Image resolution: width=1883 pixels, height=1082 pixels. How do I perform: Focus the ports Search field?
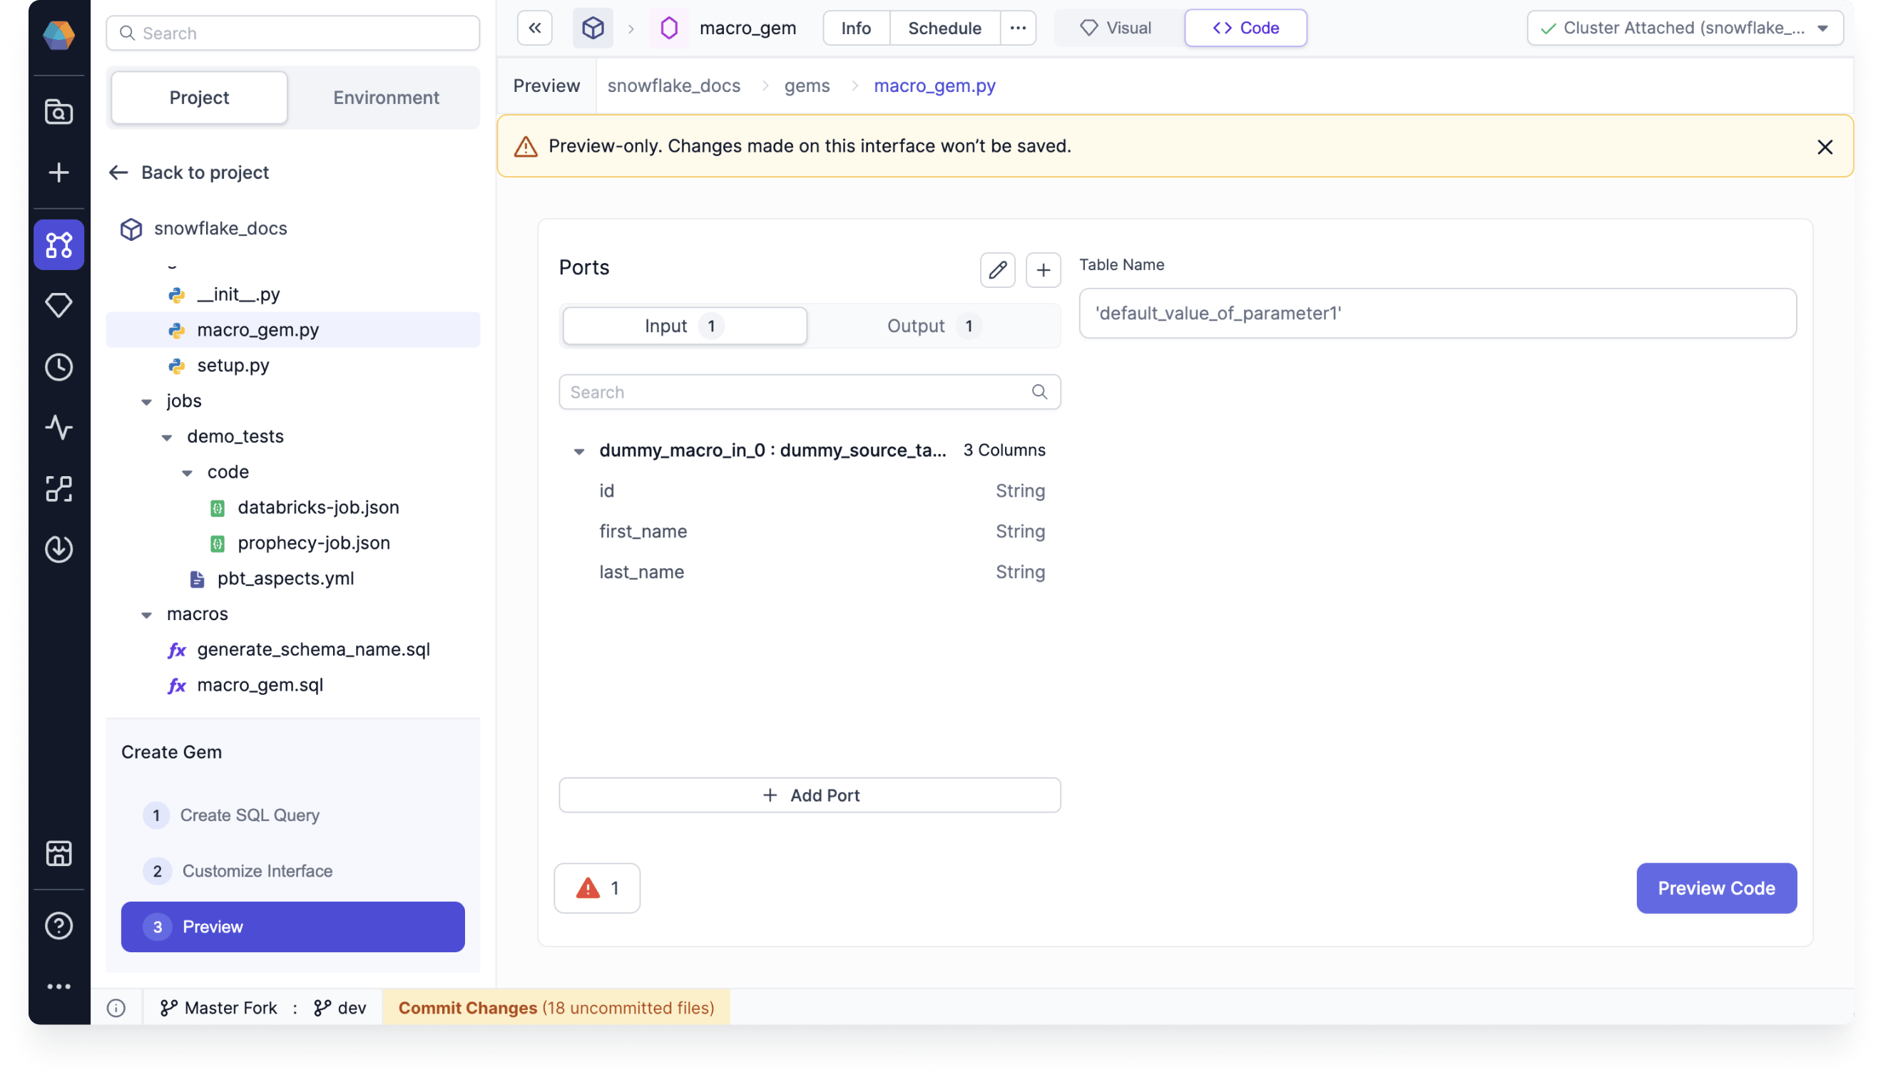coord(810,391)
